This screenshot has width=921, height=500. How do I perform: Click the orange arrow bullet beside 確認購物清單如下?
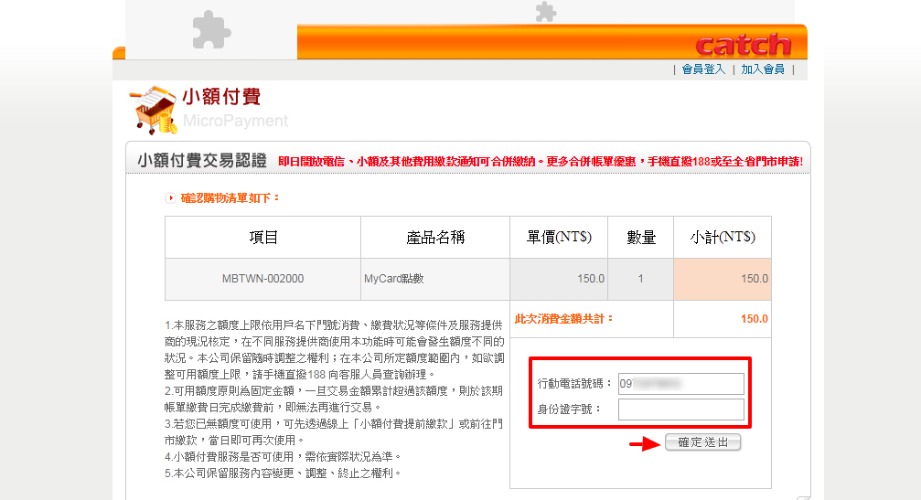tap(170, 197)
